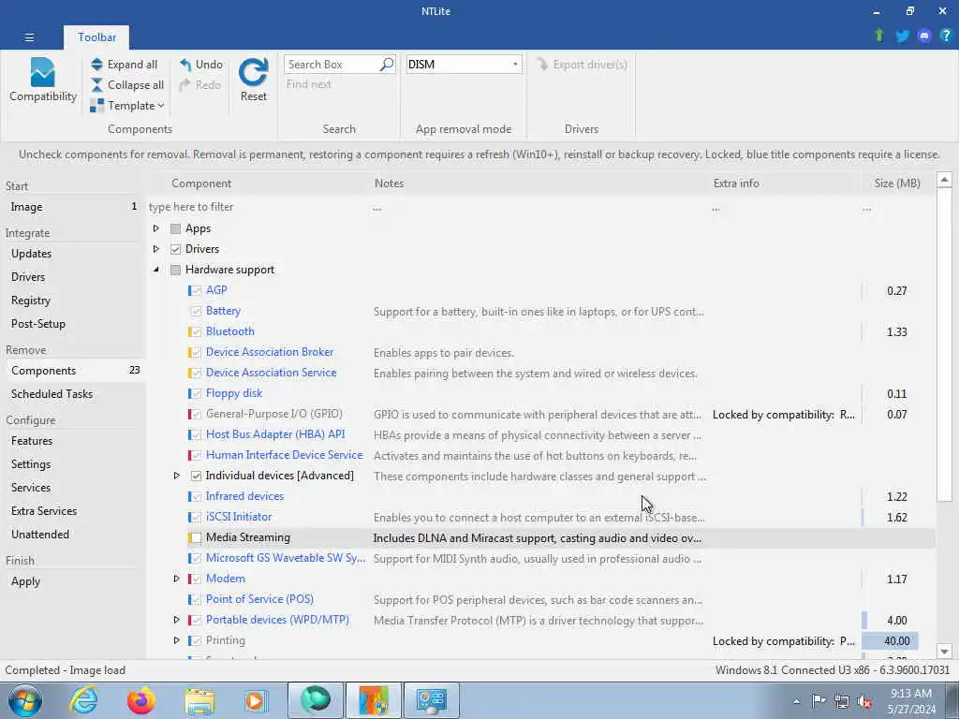Screen dimensions: 959x719
Task: Uncheck the Drivers checkbox
Action: tap(175, 249)
